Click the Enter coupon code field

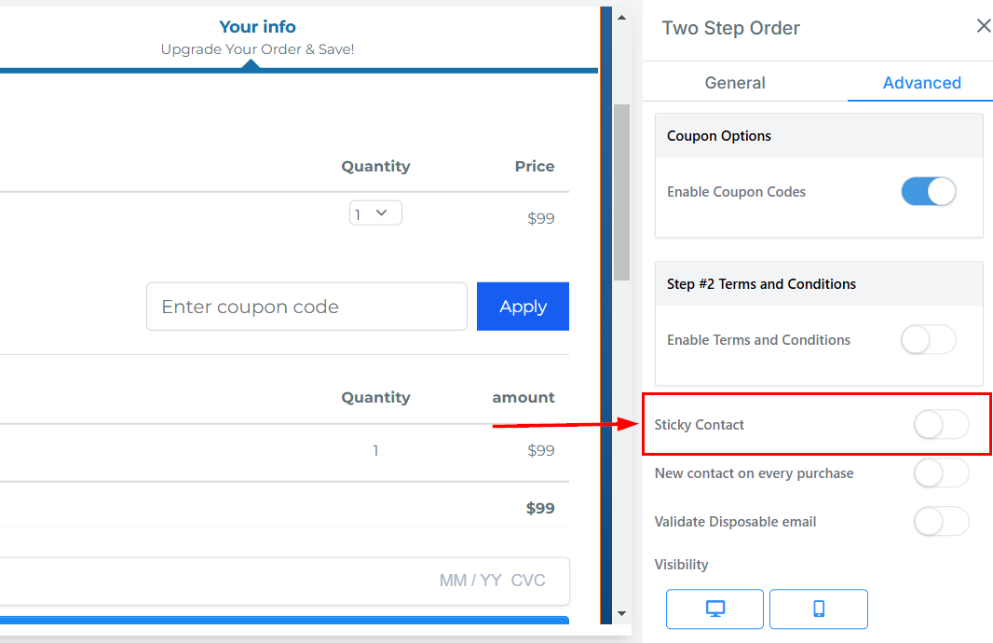click(306, 307)
